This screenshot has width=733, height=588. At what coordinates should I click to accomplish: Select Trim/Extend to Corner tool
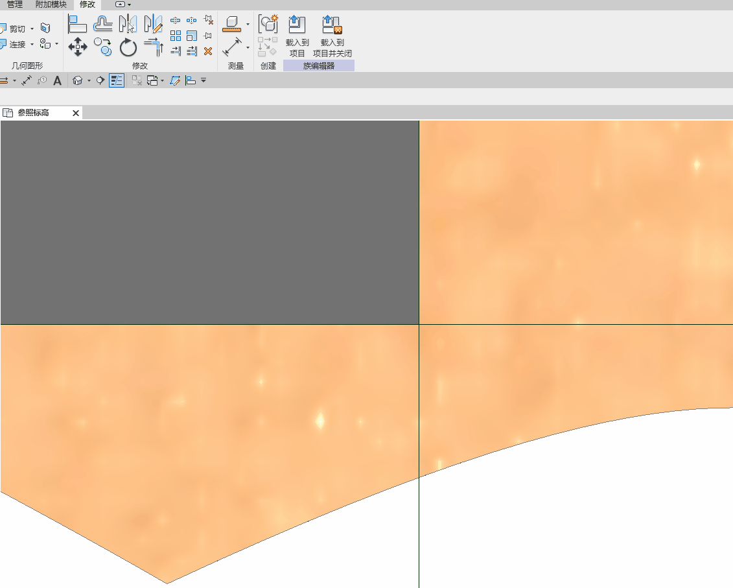click(154, 47)
